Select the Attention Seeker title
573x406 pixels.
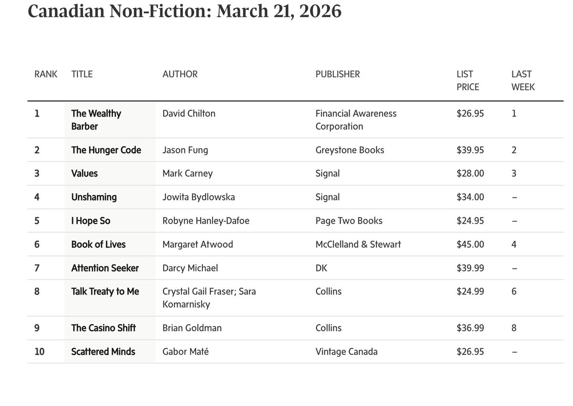pos(105,268)
